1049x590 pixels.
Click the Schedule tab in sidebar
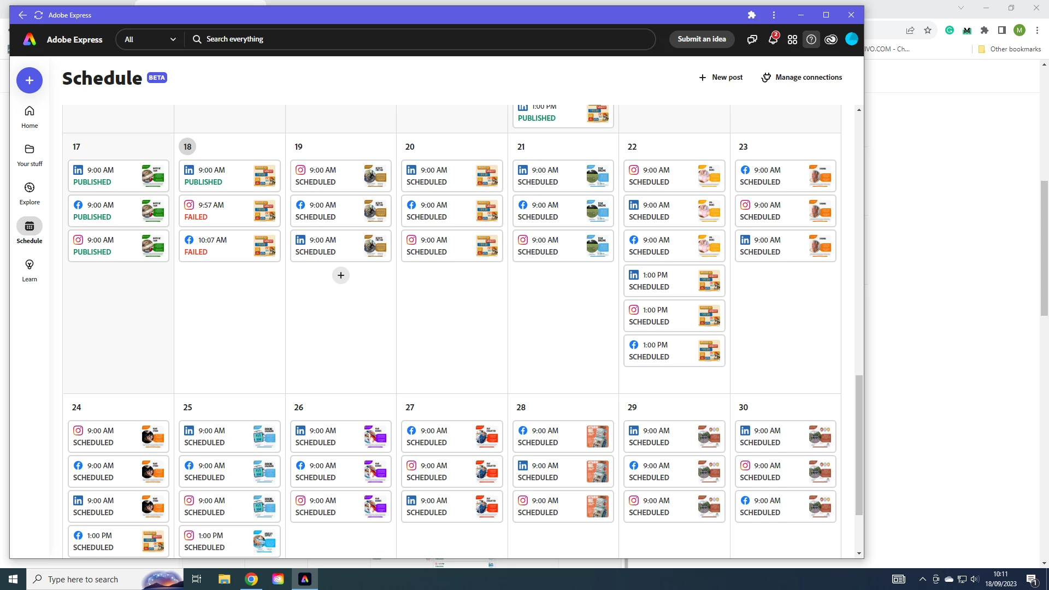30,232
